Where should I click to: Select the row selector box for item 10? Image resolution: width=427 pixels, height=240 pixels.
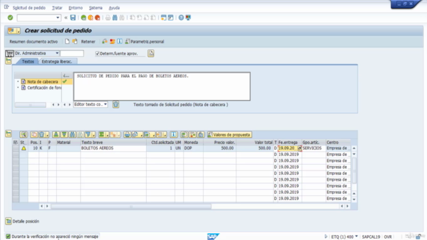point(16,148)
